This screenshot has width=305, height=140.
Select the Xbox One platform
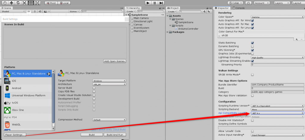[x=28, y=110]
